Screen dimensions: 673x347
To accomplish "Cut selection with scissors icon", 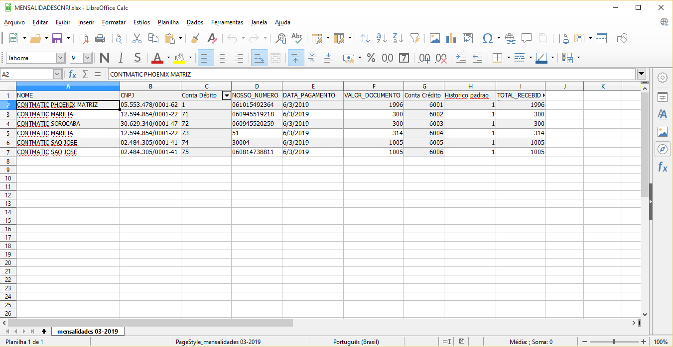I will coord(137,38).
